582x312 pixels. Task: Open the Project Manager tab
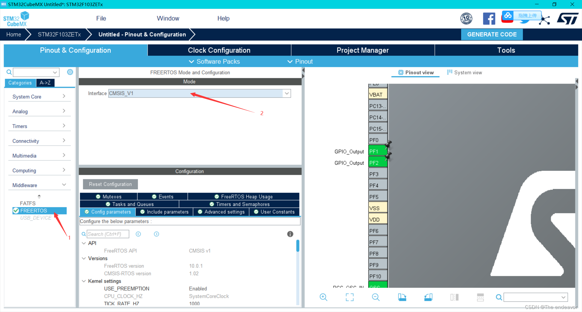tap(363, 50)
